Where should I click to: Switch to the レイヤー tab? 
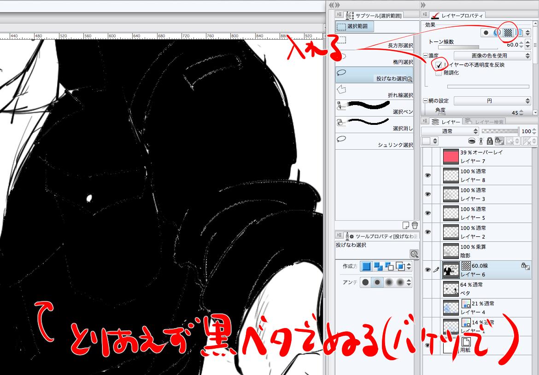[446, 122]
